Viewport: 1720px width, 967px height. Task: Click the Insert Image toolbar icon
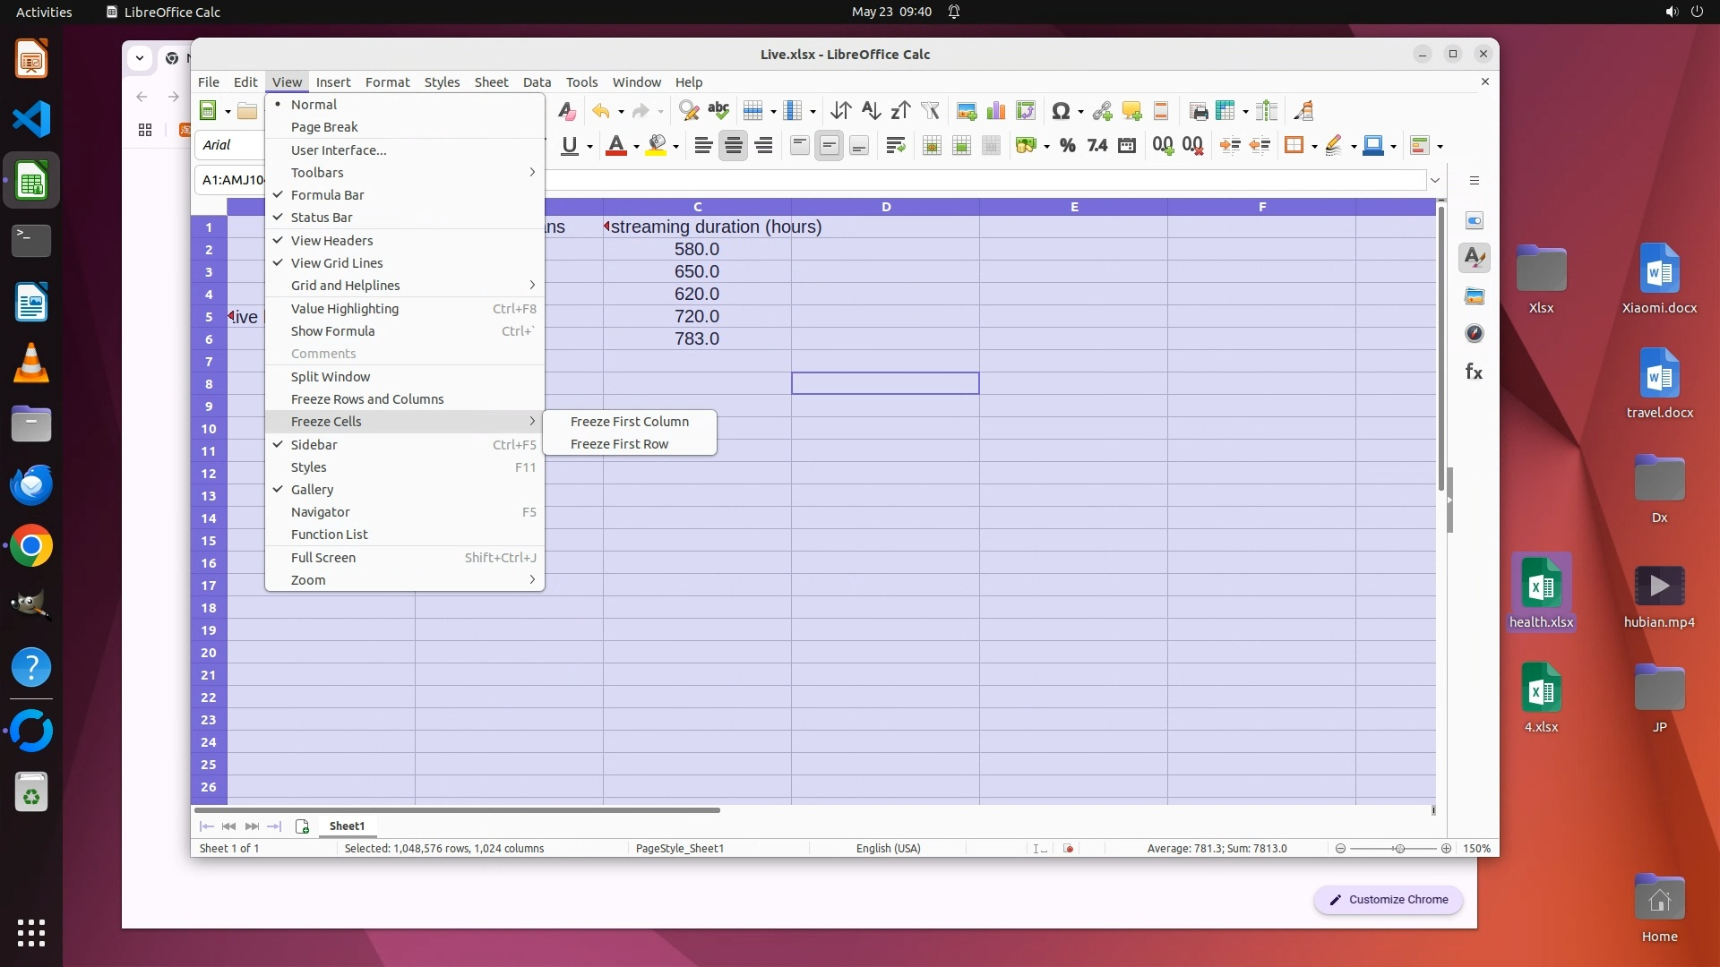(x=966, y=111)
